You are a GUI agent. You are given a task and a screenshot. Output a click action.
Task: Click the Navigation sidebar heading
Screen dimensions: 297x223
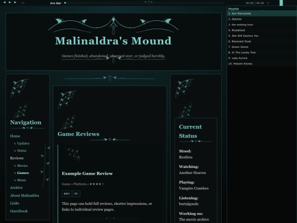point(25,122)
